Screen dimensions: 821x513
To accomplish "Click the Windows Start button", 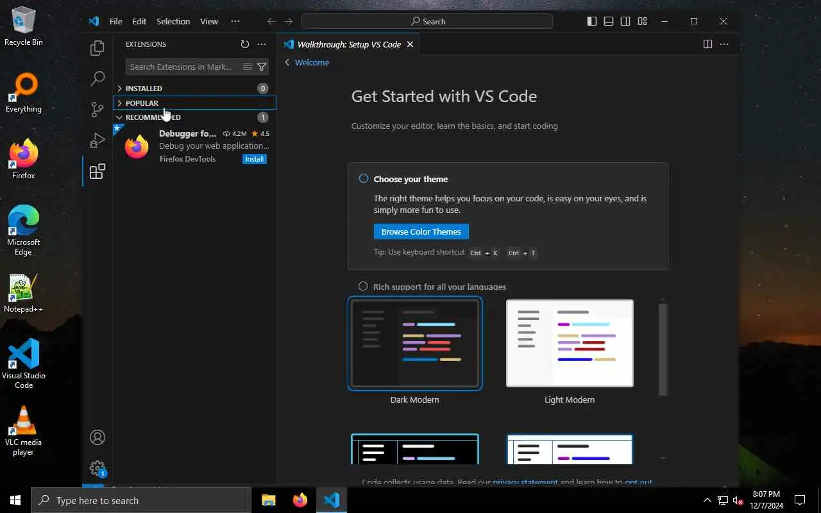I will (x=15, y=500).
